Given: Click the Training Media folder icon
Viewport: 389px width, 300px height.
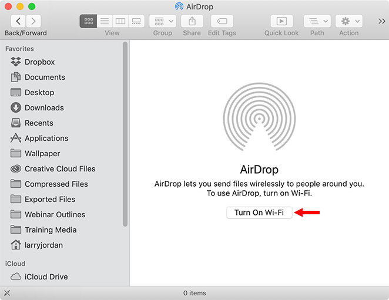Looking at the screenshot, I should pos(16,230).
